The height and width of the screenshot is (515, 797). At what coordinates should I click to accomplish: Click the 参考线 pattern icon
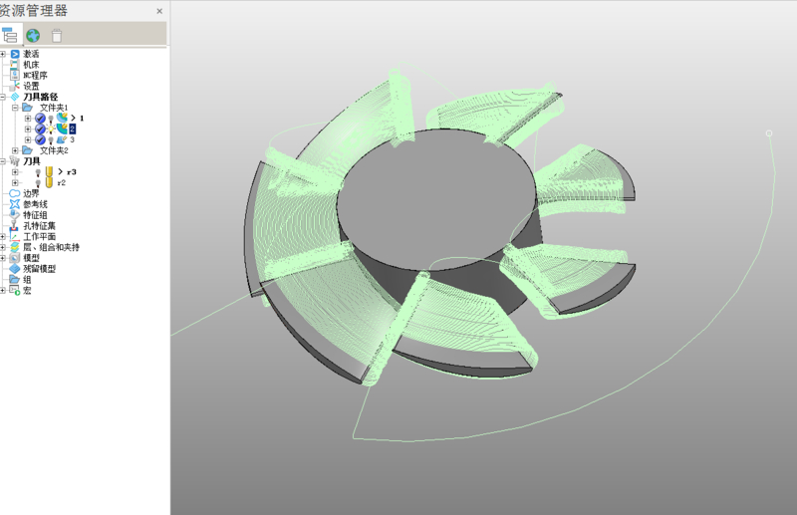click(15, 204)
